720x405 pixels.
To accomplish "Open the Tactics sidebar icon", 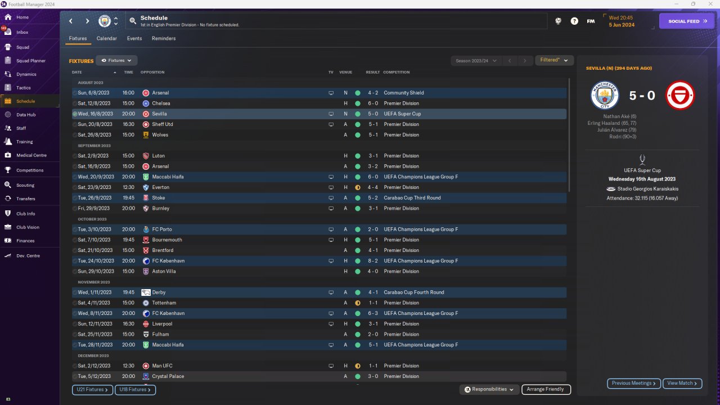I will tap(8, 88).
